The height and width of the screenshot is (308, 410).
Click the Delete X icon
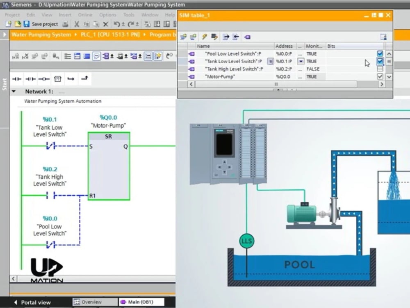106,24
